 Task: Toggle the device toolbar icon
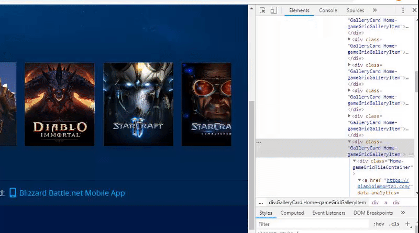point(273,10)
